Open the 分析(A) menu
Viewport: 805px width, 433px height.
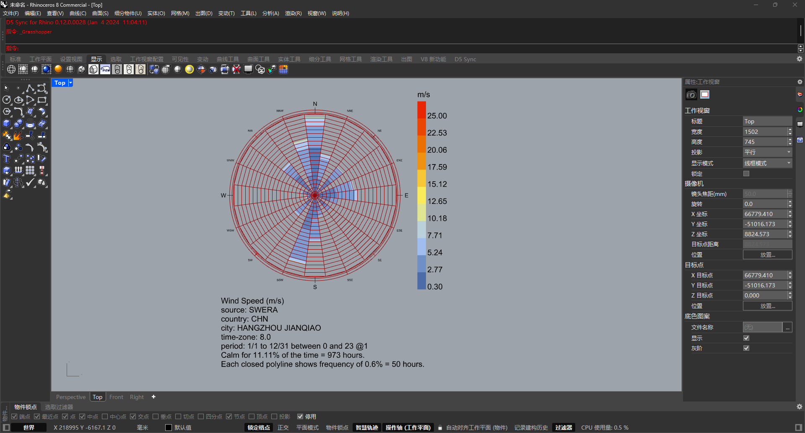pos(270,13)
